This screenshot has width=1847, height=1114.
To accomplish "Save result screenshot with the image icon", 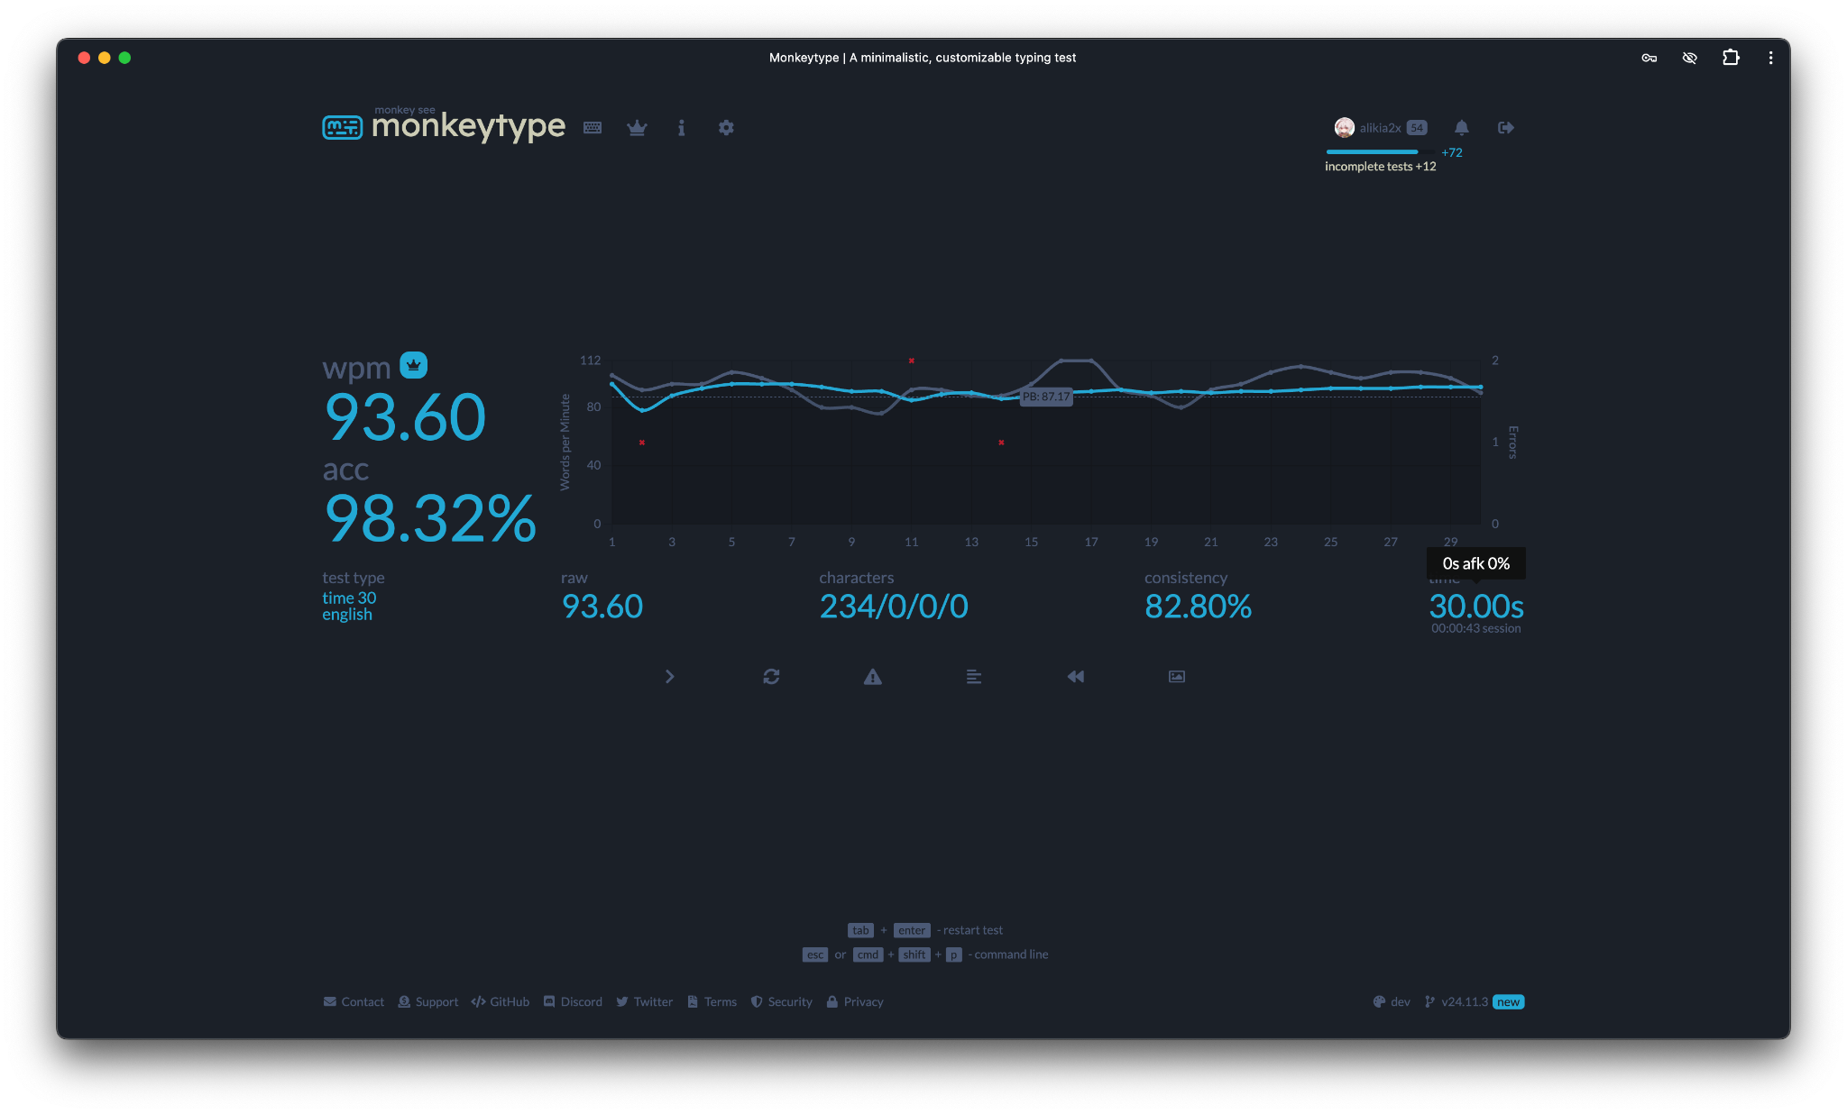I will pos(1175,676).
